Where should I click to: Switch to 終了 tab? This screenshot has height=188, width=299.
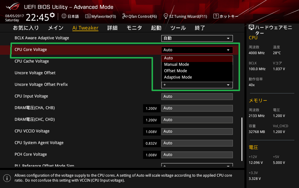[x=200, y=28]
